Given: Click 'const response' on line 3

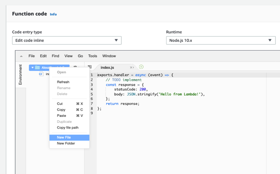Looking at the screenshot, I should [121, 84].
